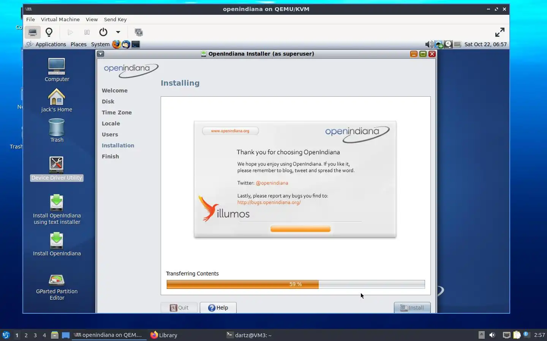
Task: Show virtual hardware details (lightbulb icon)
Action: pos(49,32)
